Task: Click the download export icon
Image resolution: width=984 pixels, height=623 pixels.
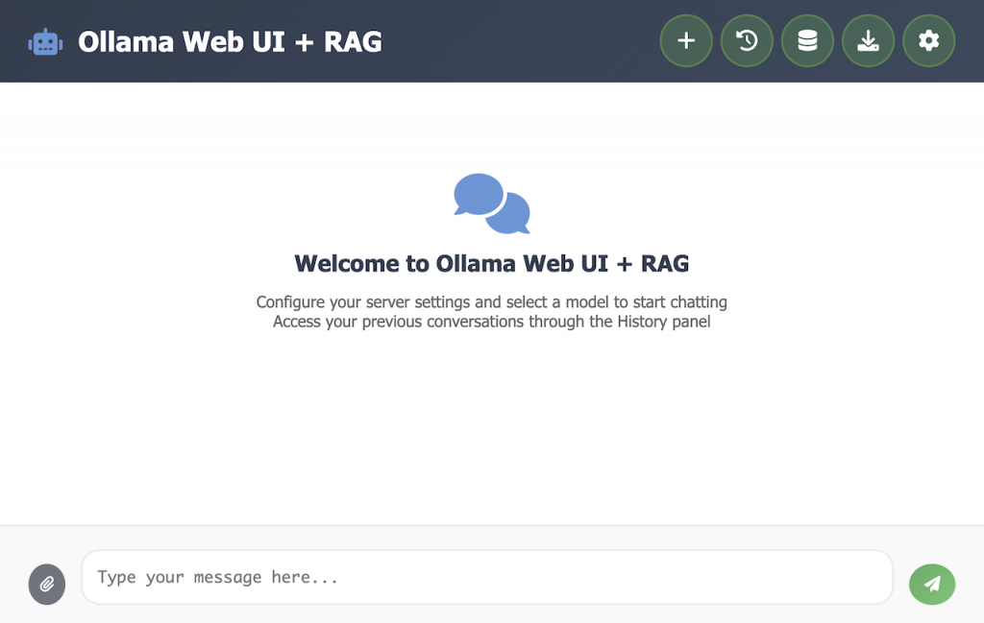Action: point(868,40)
